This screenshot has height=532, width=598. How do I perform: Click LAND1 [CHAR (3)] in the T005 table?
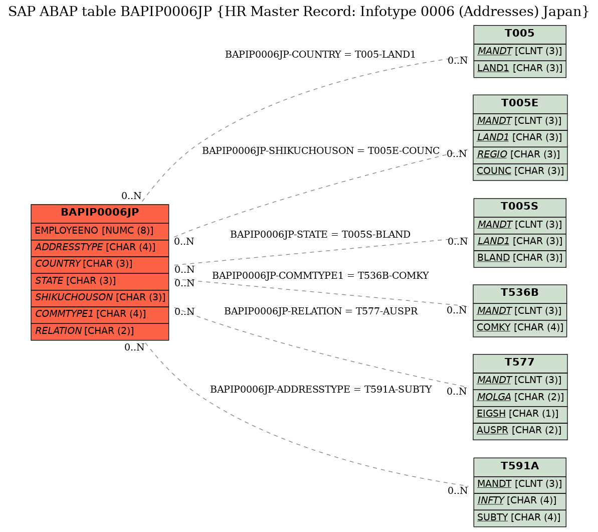click(519, 69)
